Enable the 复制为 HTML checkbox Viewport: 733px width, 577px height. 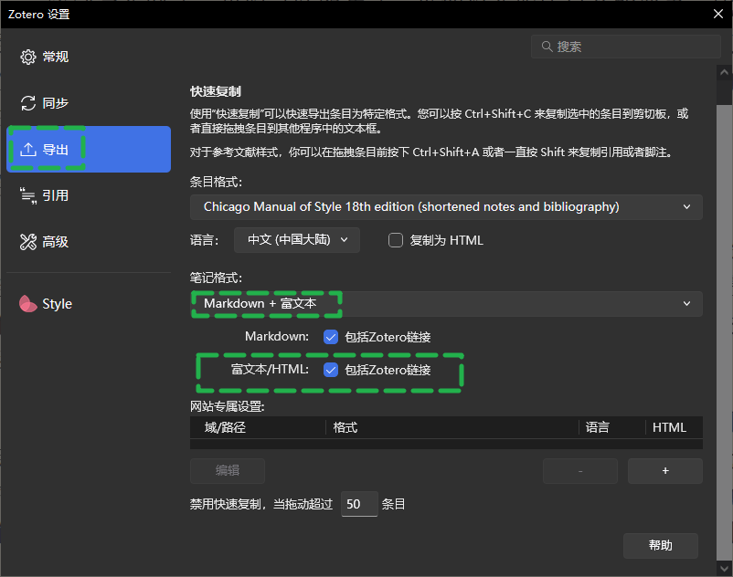396,240
